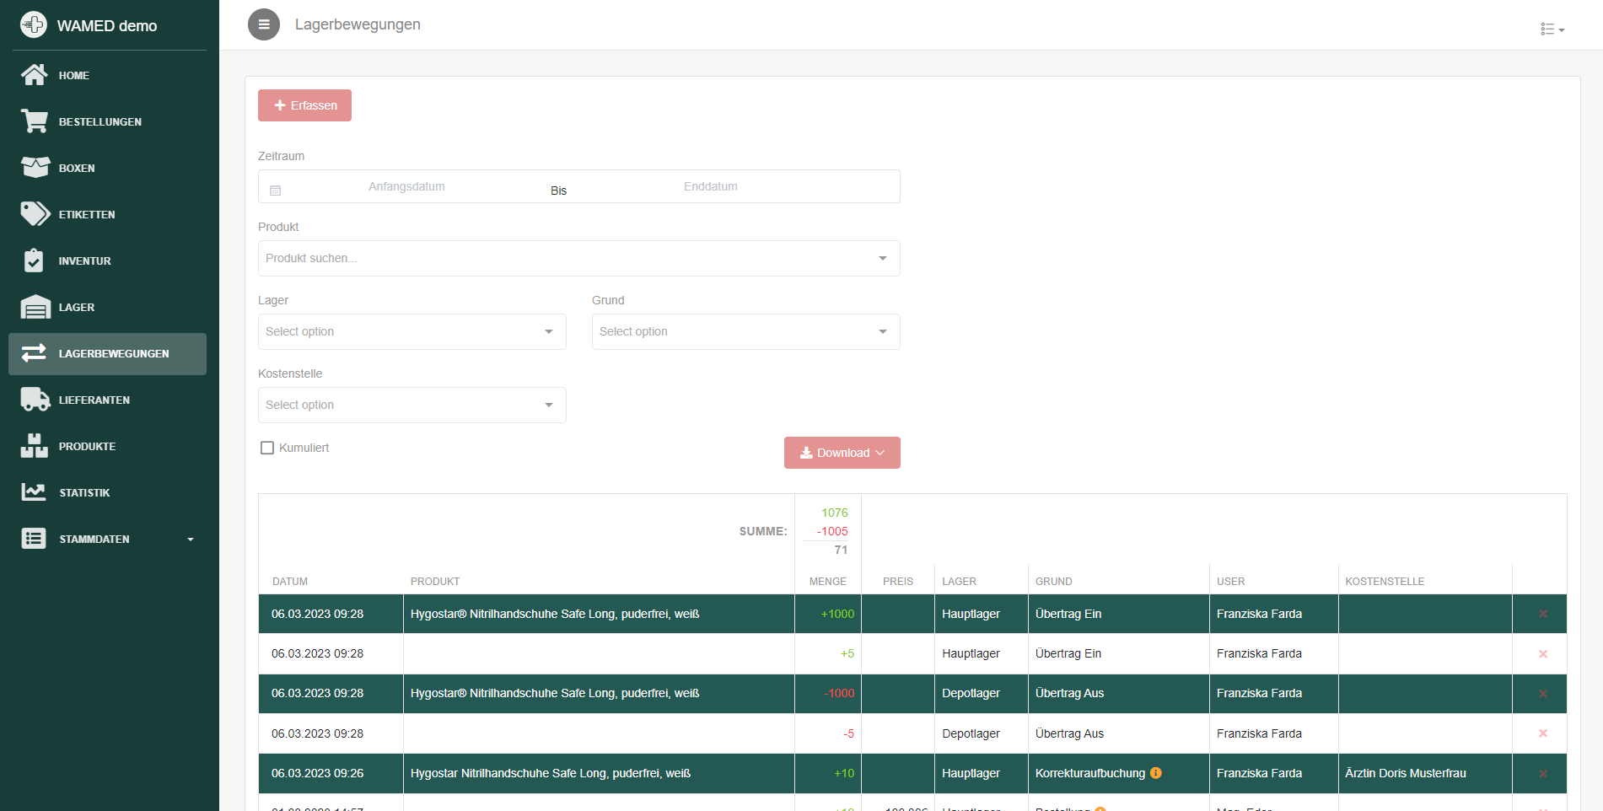
Task: Expand the Kostenstelle dropdown
Action: click(412, 405)
